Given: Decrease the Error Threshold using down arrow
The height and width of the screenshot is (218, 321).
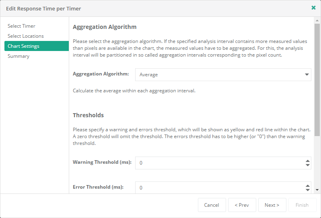Looking at the screenshot, I should coord(308,190).
